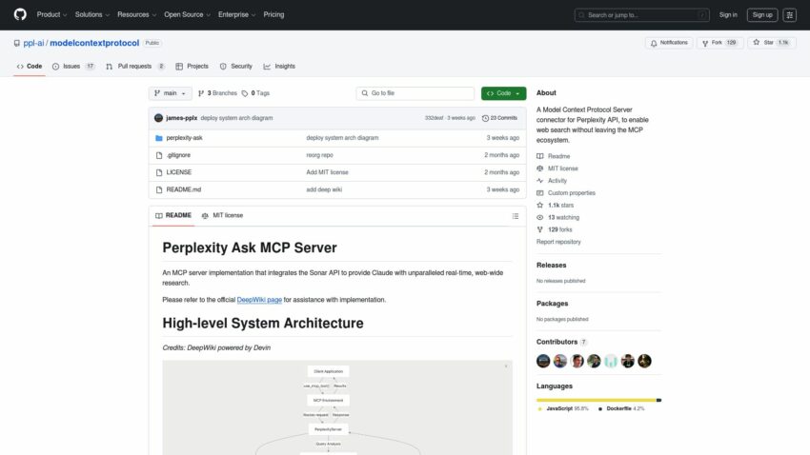Open the Activity link in About
This screenshot has width=810, height=455.
click(x=552, y=181)
